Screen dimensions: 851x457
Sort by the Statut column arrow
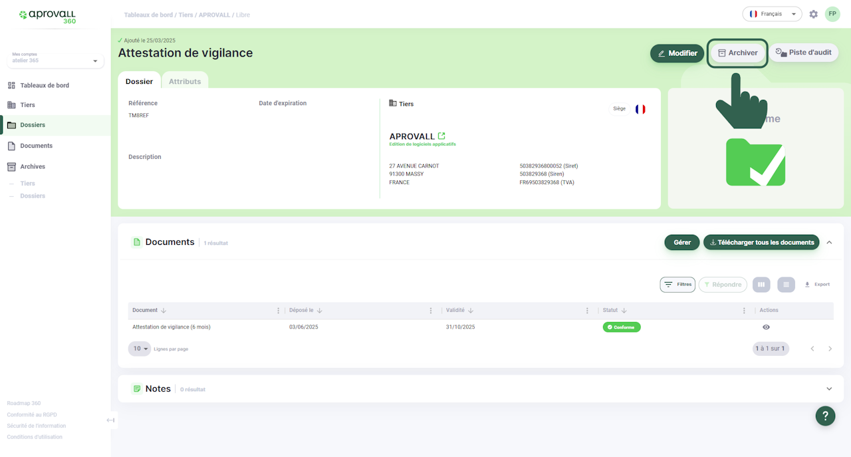624,311
